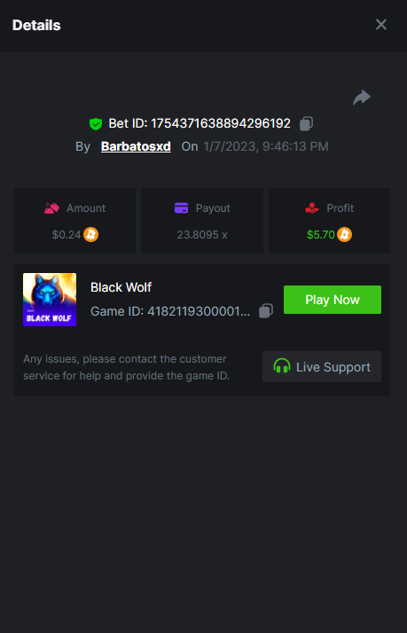Click the purple Payout card icon

pyautogui.click(x=181, y=208)
